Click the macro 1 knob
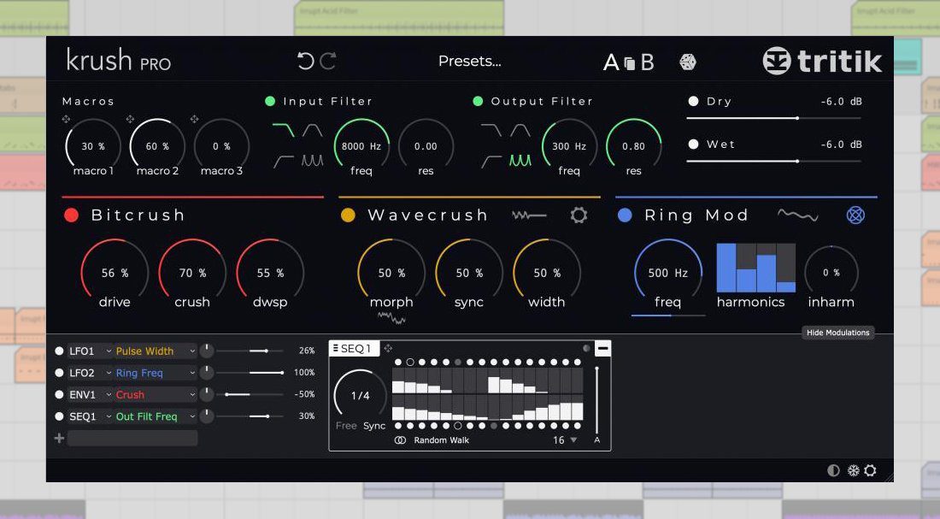Viewport: 940px width, 519px height. (93, 146)
